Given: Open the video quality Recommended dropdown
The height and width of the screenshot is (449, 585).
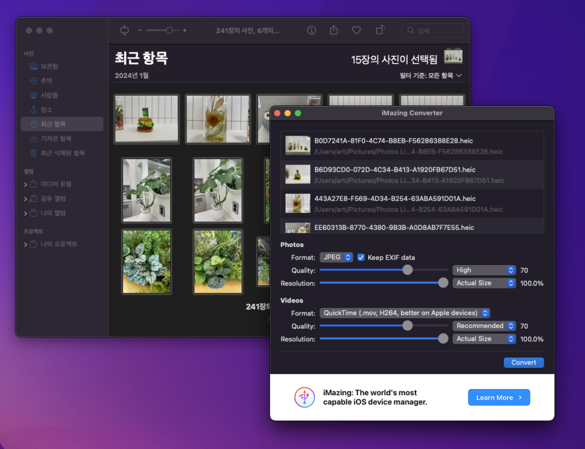Looking at the screenshot, I should [x=484, y=326].
